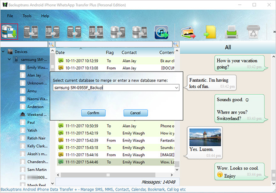This screenshot has height=193, width=276.
Task: Select Sam Martin in the tree
Action: [33, 169]
